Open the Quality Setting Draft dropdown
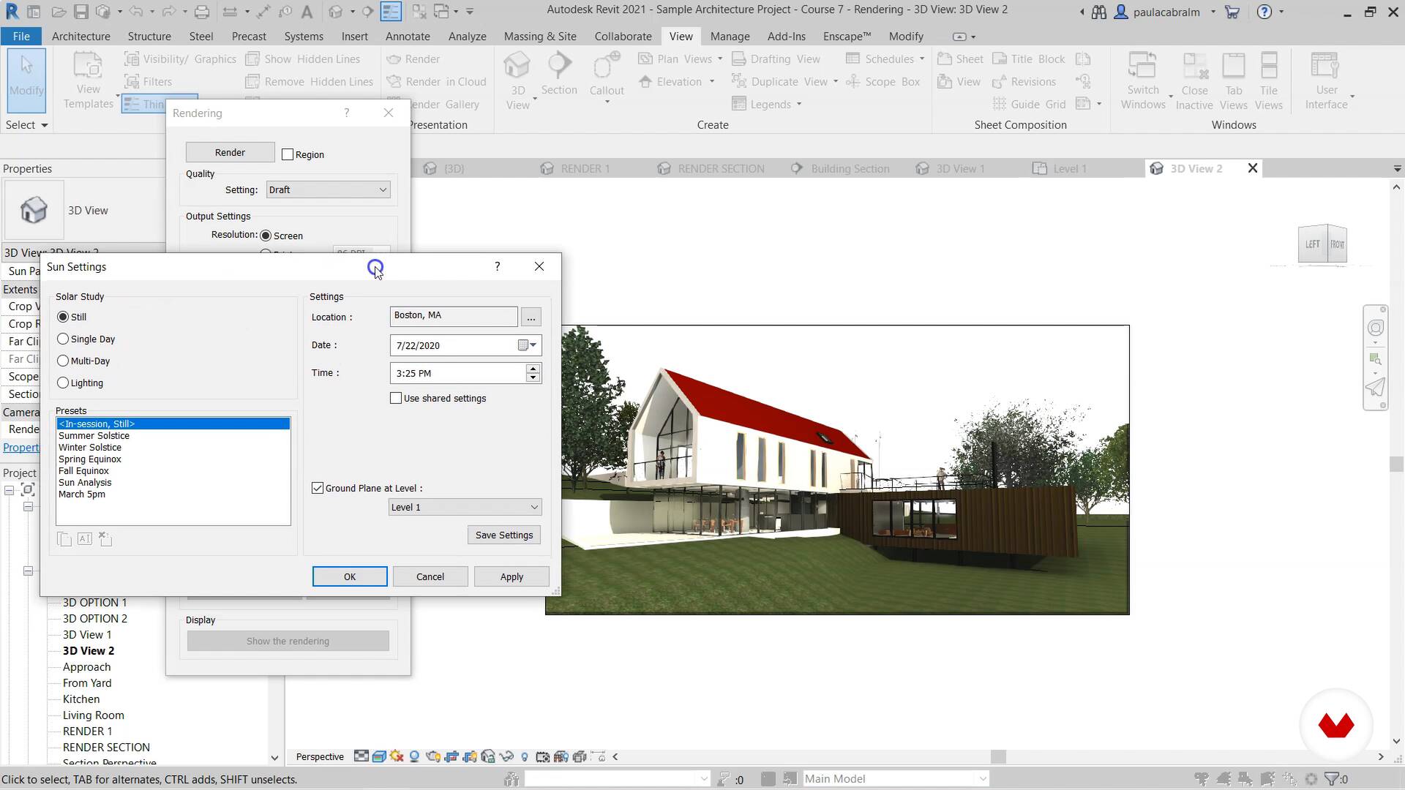 328,189
